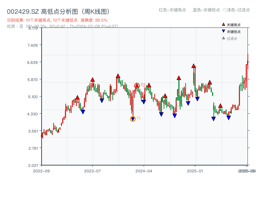275x206 pixels.
Task: Click the y-axis label 6.639
Action: [32, 62]
